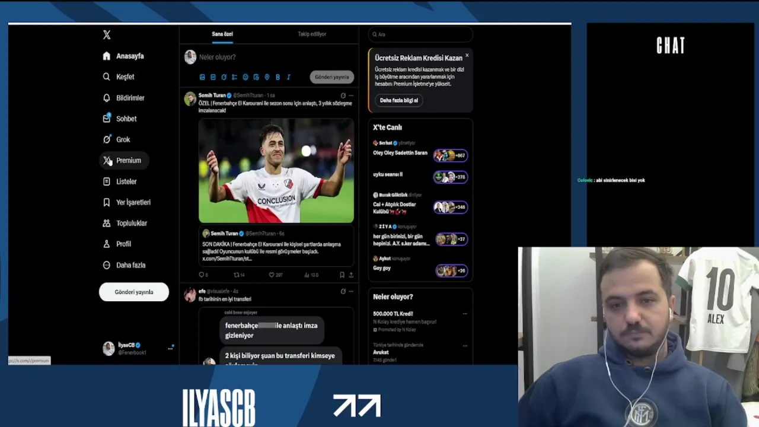
Task: Open more options on efe's post
Action: click(351, 291)
